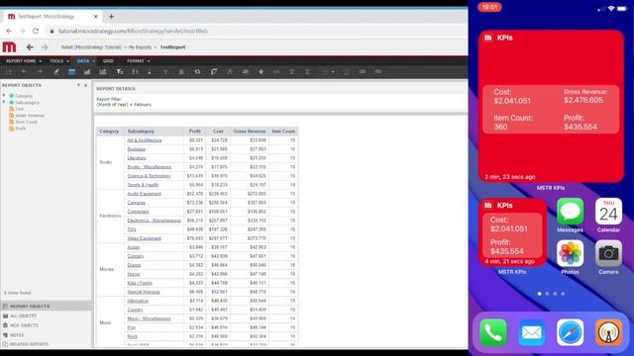Screen dimensions: 634x356
Task: Open the Phone app in the dock
Action: point(493,332)
